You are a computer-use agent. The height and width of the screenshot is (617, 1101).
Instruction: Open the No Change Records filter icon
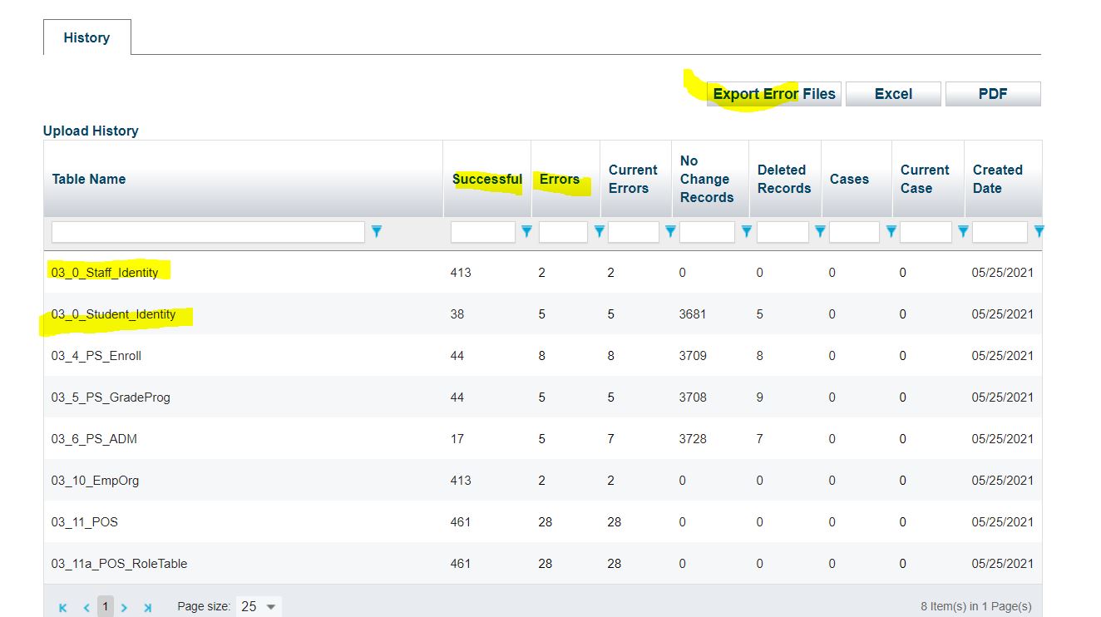pos(746,231)
